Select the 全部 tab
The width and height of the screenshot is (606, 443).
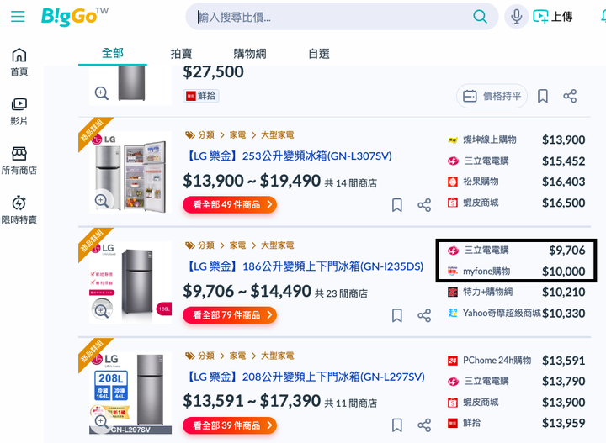point(113,53)
